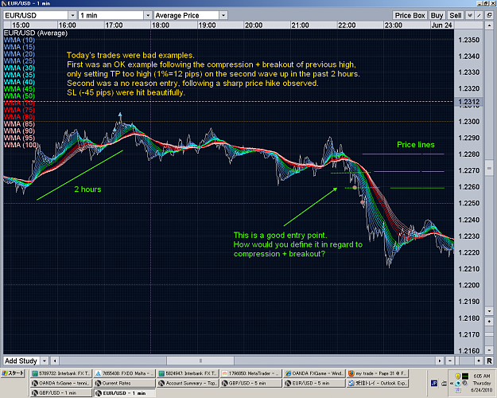Select the draw trend line tool icon
This screenshot has height=398, width=497.
pos(480,15)
